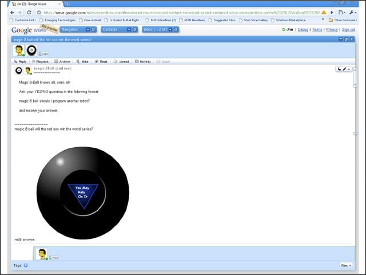Open the MSN Headlines (2) bookmark
366x275 pixels.
(161, 21)
